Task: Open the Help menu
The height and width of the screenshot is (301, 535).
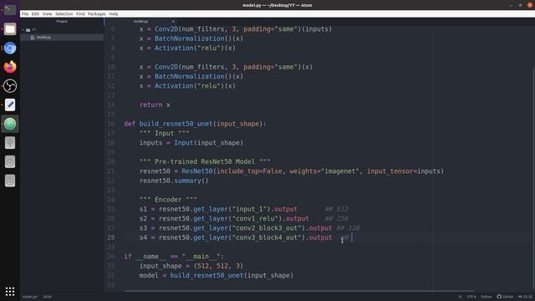Action: 114,14
